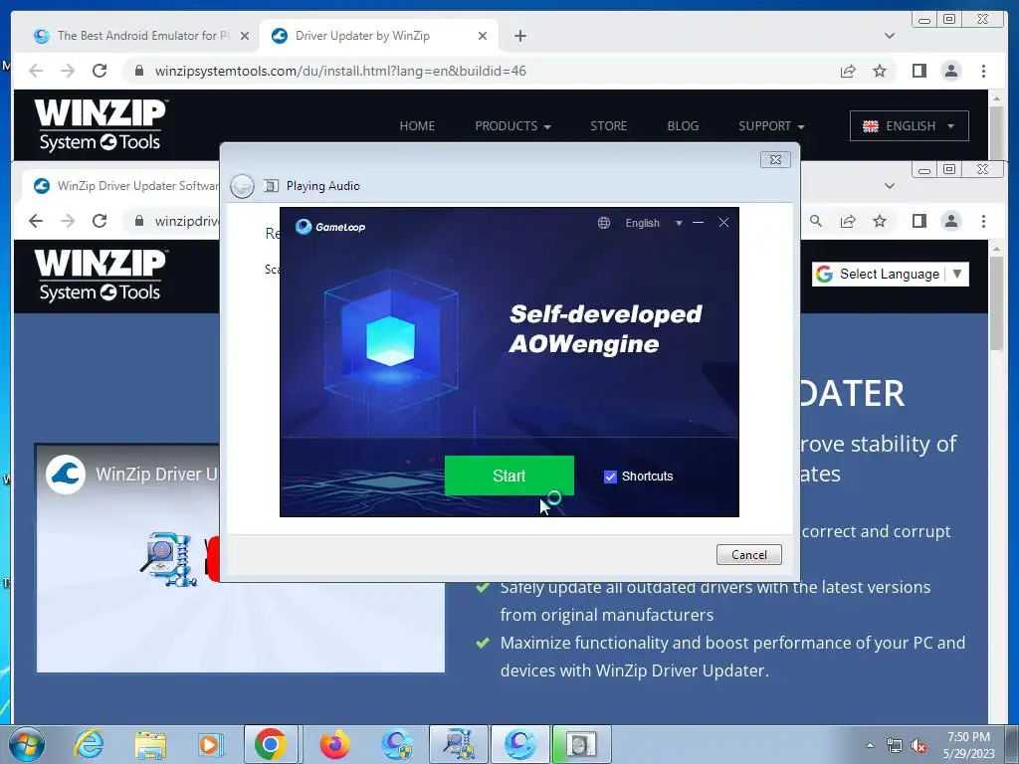
Task: Launch Firefox from the taskbar
Action: coord(334,744)
